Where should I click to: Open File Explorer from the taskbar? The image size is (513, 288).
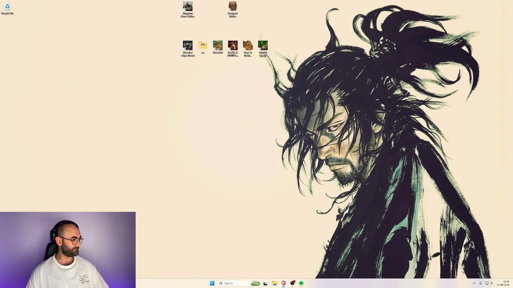coord(275,283)
